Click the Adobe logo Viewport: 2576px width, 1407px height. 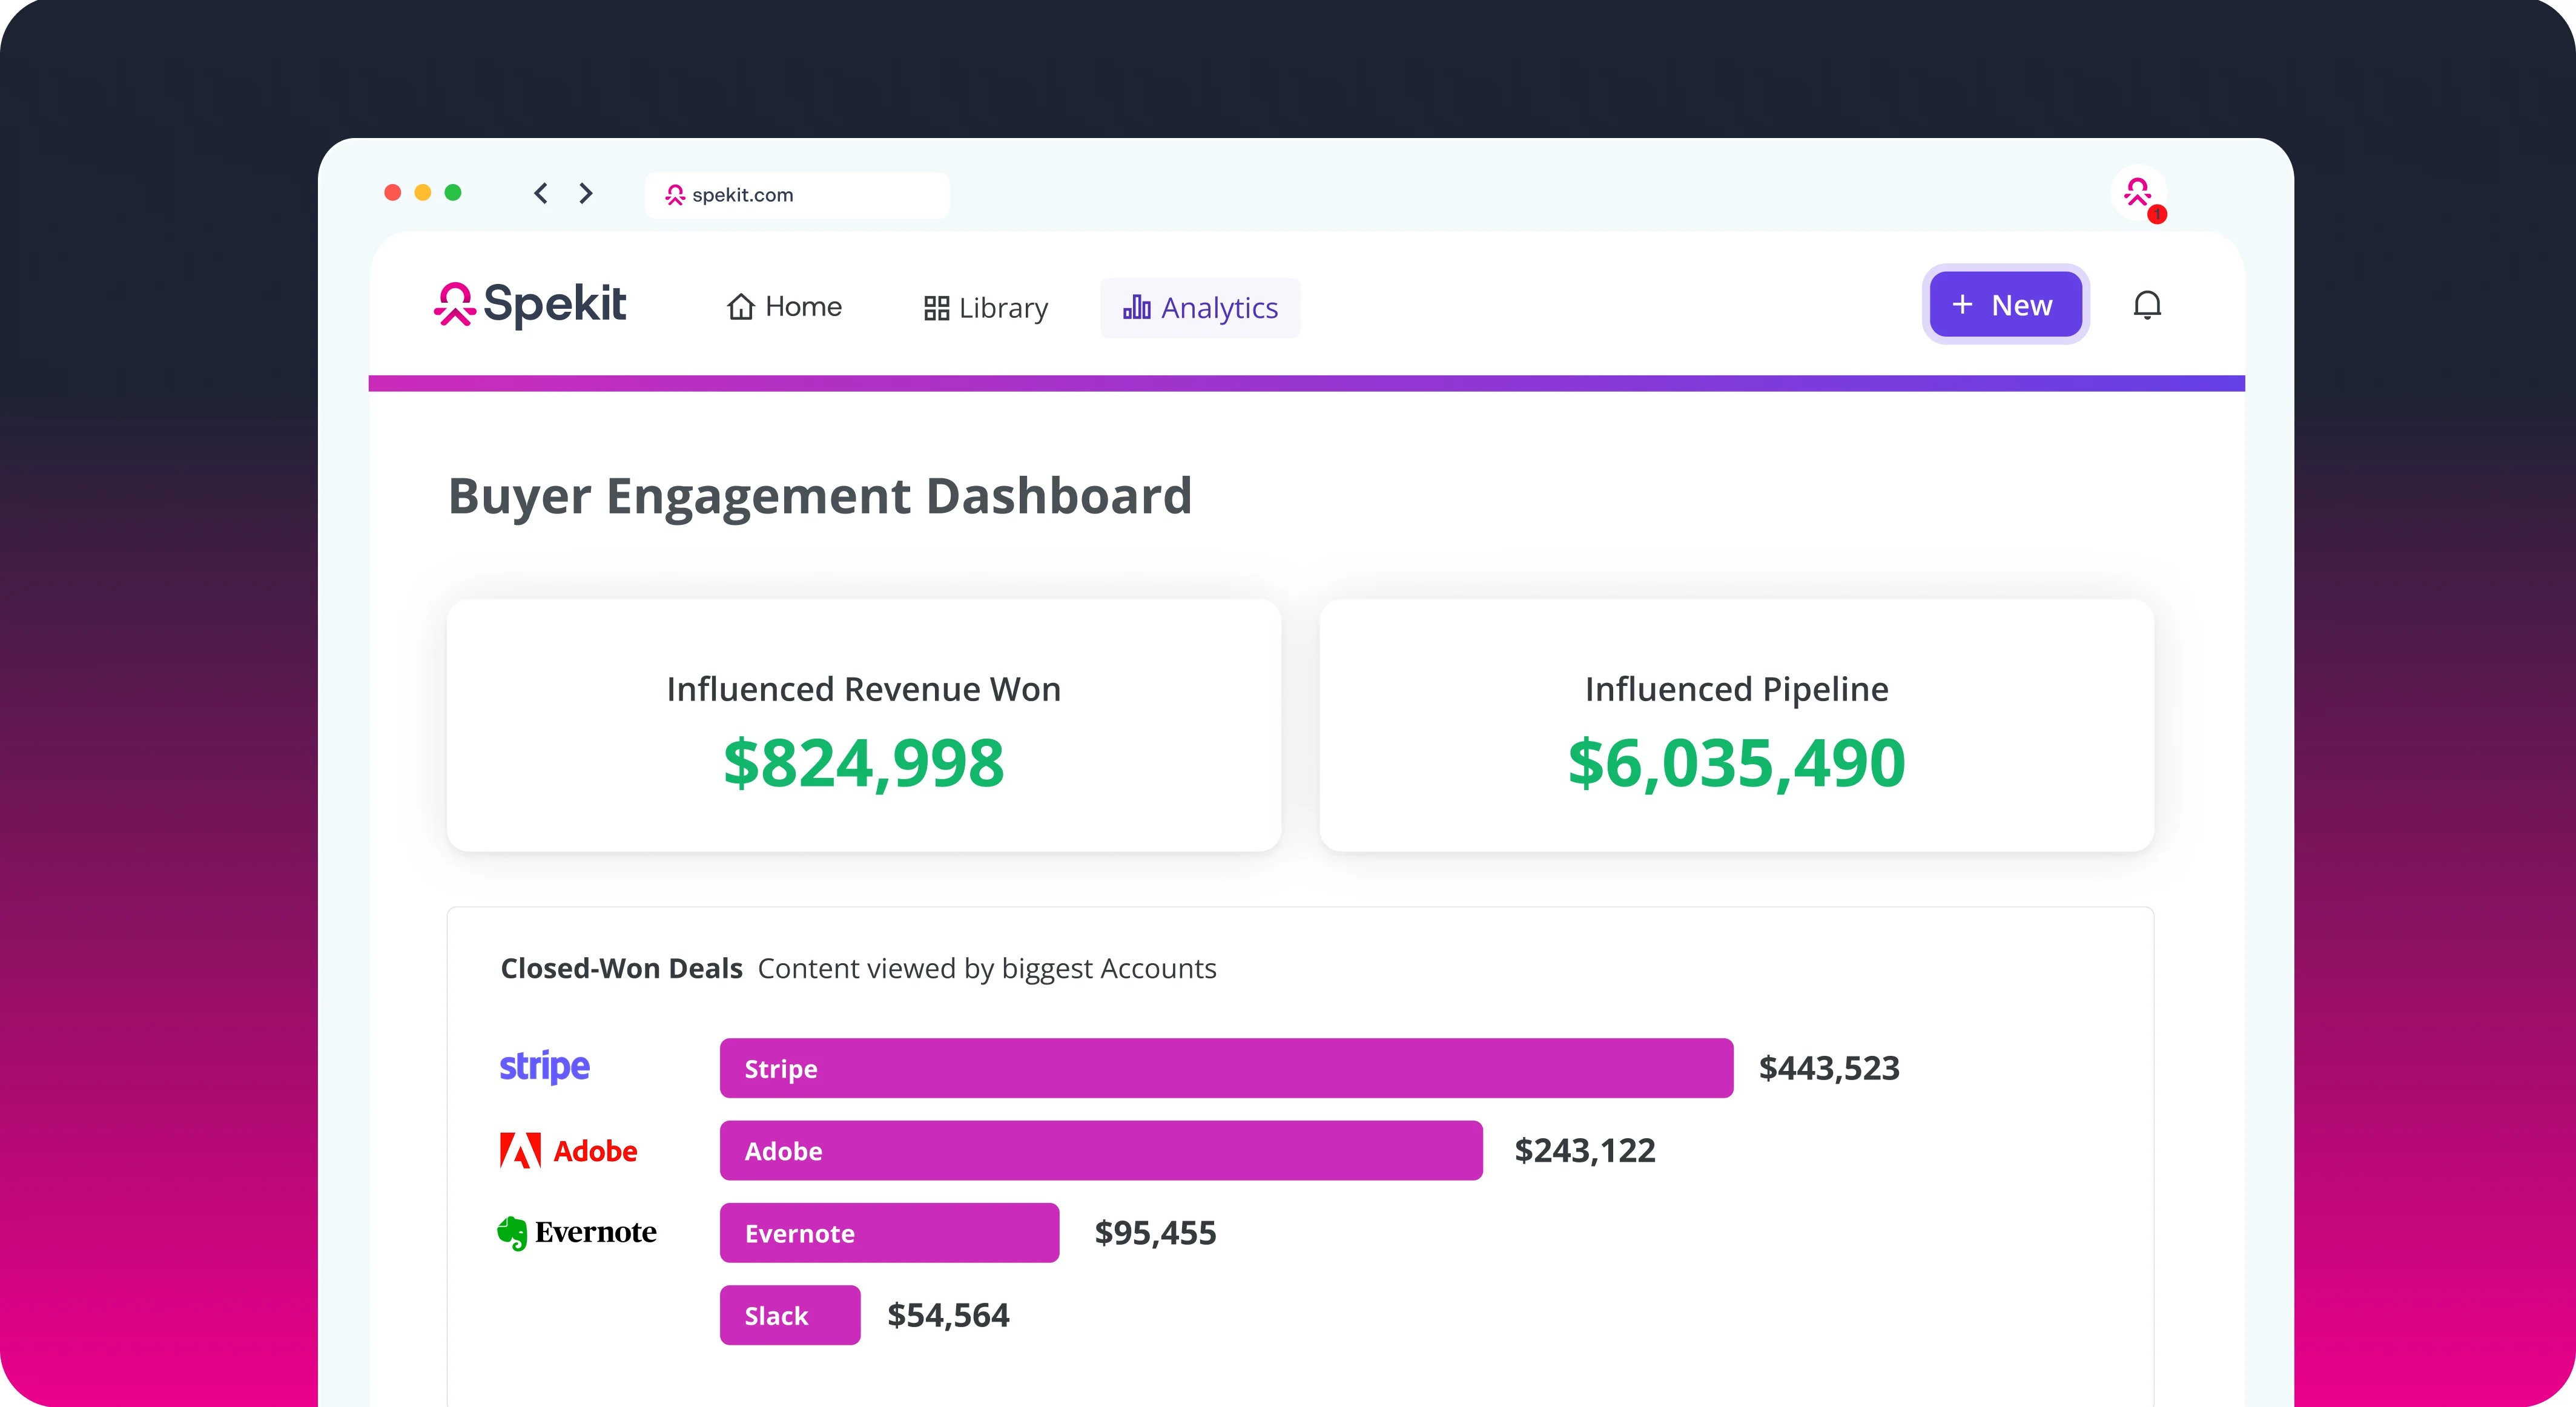click(568, 1151)
